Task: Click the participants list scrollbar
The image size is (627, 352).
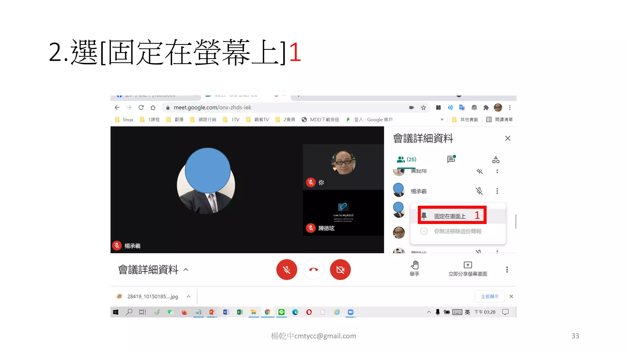Action: pos(516,221)
